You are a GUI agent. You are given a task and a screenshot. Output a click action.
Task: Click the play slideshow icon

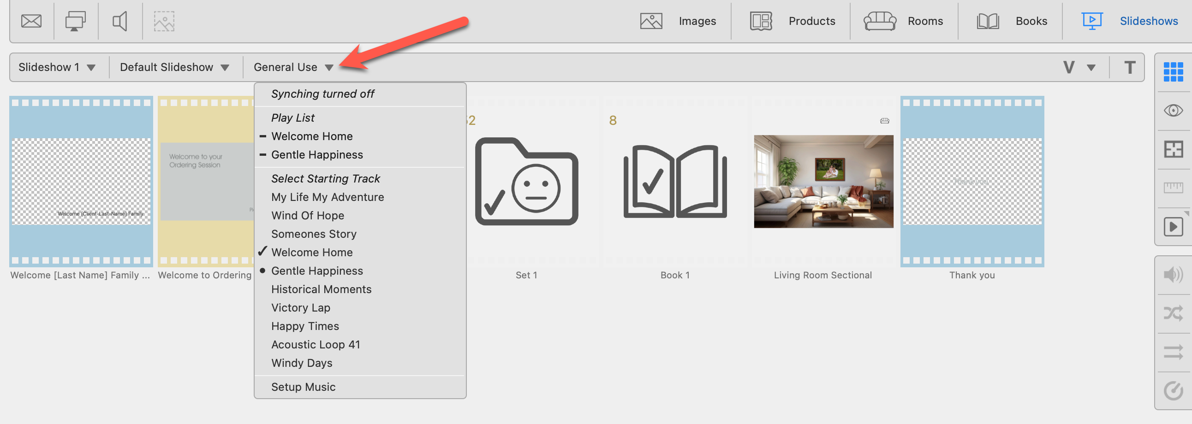(1173, 227)
